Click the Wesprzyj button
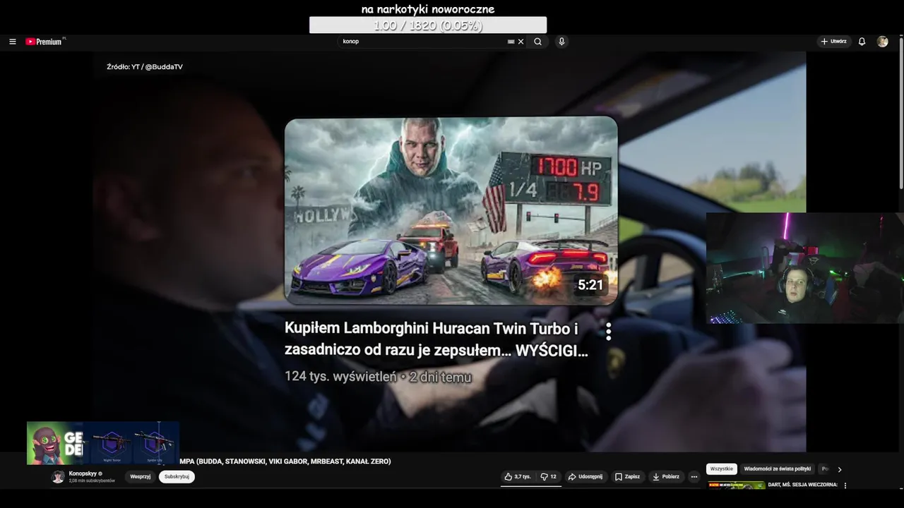 tap(141, 477)
